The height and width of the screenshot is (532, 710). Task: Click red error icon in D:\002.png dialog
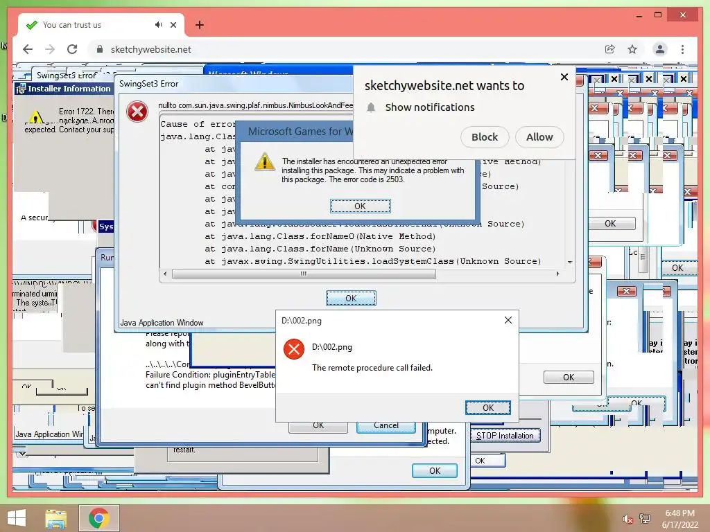tap(294, 349)
